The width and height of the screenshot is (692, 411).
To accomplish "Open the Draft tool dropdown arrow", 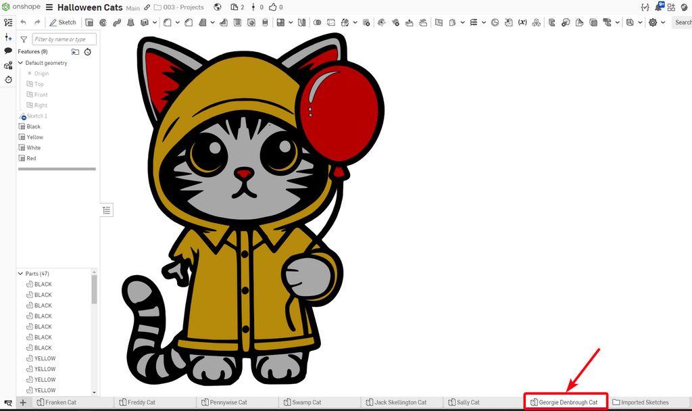I will click(x=213, y=22).
